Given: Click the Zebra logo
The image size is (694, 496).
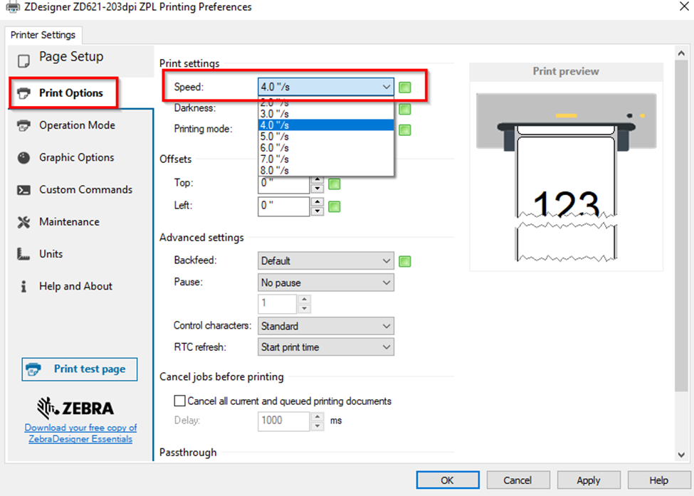Looking at the screenshot, I should pos(75,408).
